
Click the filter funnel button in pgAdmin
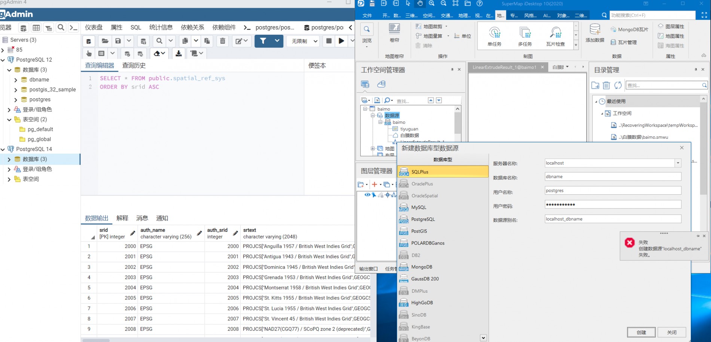pos(263,41)
